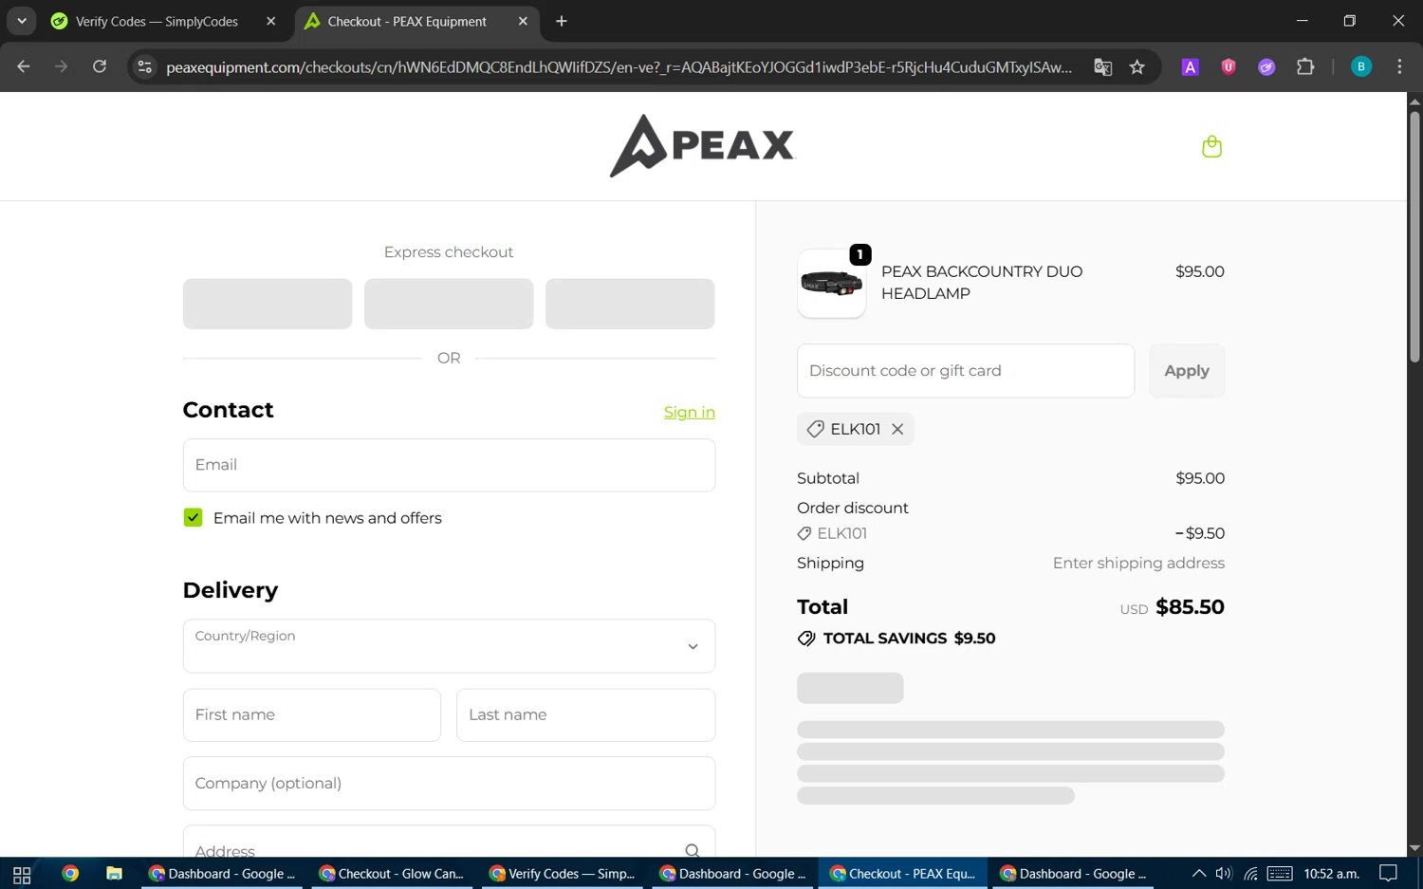Open the uBlock shield extension icon
1423x889 pixels.
[1229, 66]
